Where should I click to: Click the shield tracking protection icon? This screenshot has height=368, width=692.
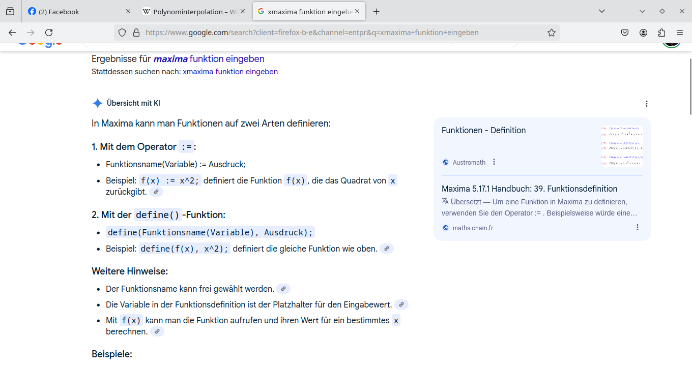(x=122, y=33)
